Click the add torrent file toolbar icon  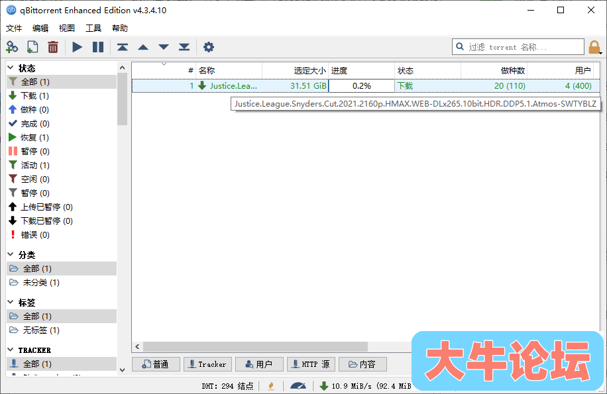point(32,47)
